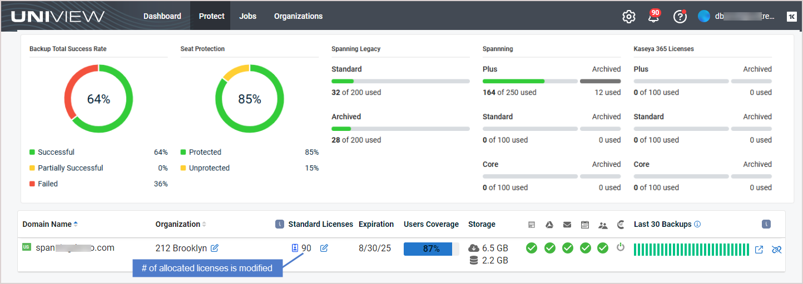
Task: Click info icon left of Standard Licenses
Action: (x=280, y=224)
